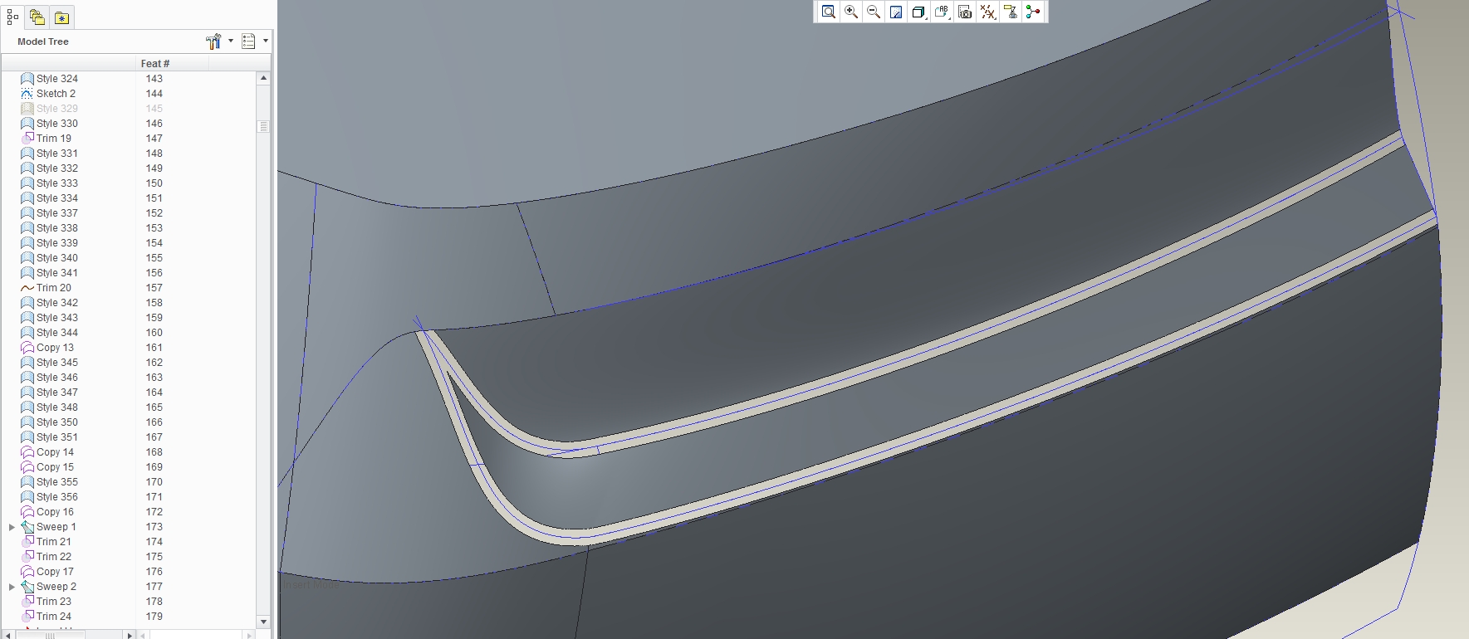Open the tree Settings dropdown arrow

(x=231, y=41)
